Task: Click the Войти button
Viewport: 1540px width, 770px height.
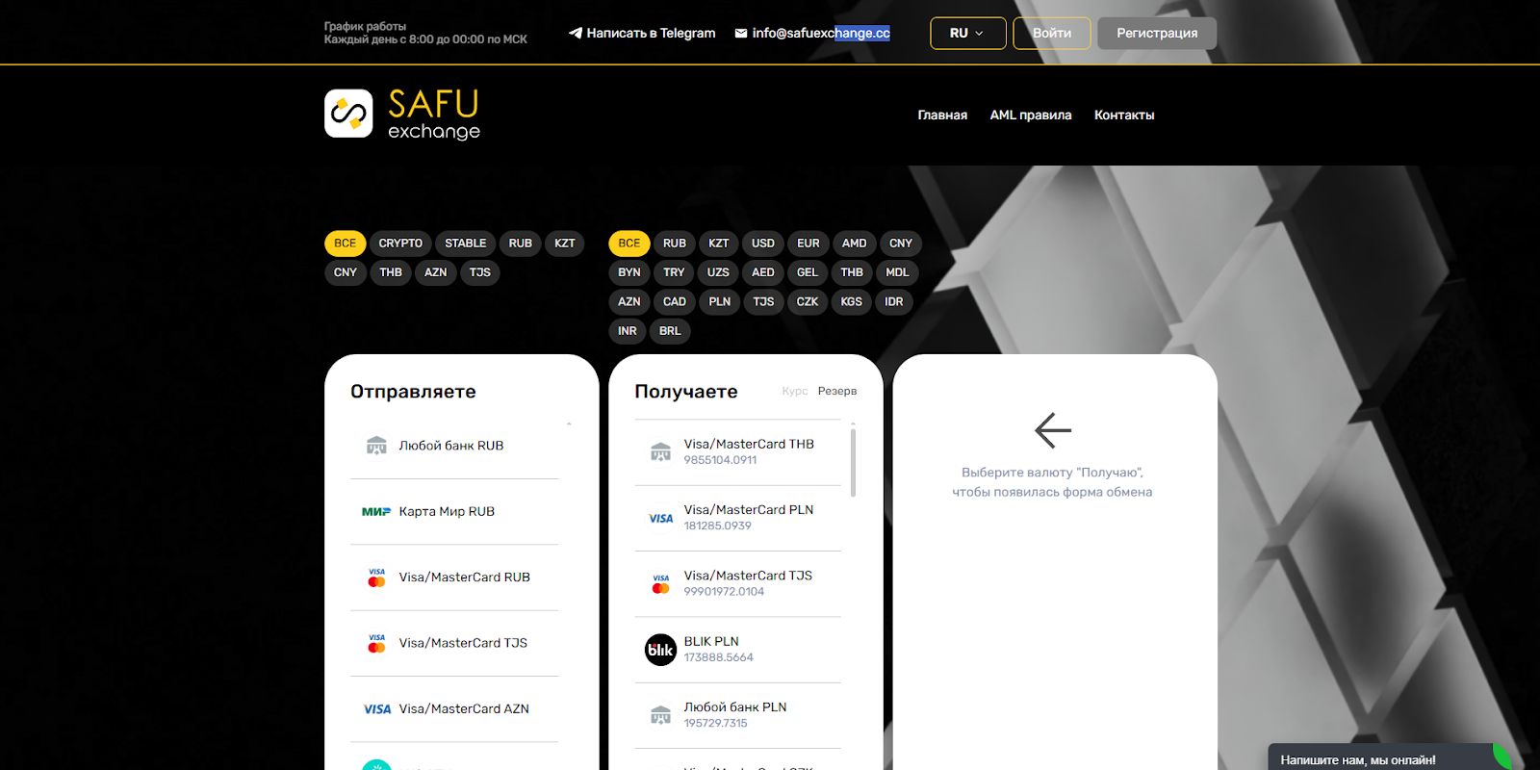Action: 1052,33
